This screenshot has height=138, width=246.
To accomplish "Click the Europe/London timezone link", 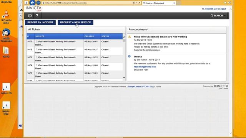I will [x=140, y=87].
